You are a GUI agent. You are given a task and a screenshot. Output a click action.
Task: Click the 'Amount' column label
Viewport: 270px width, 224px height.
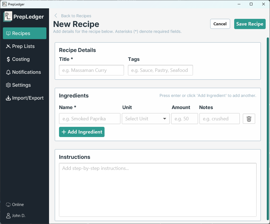click(x=181, y=107)
